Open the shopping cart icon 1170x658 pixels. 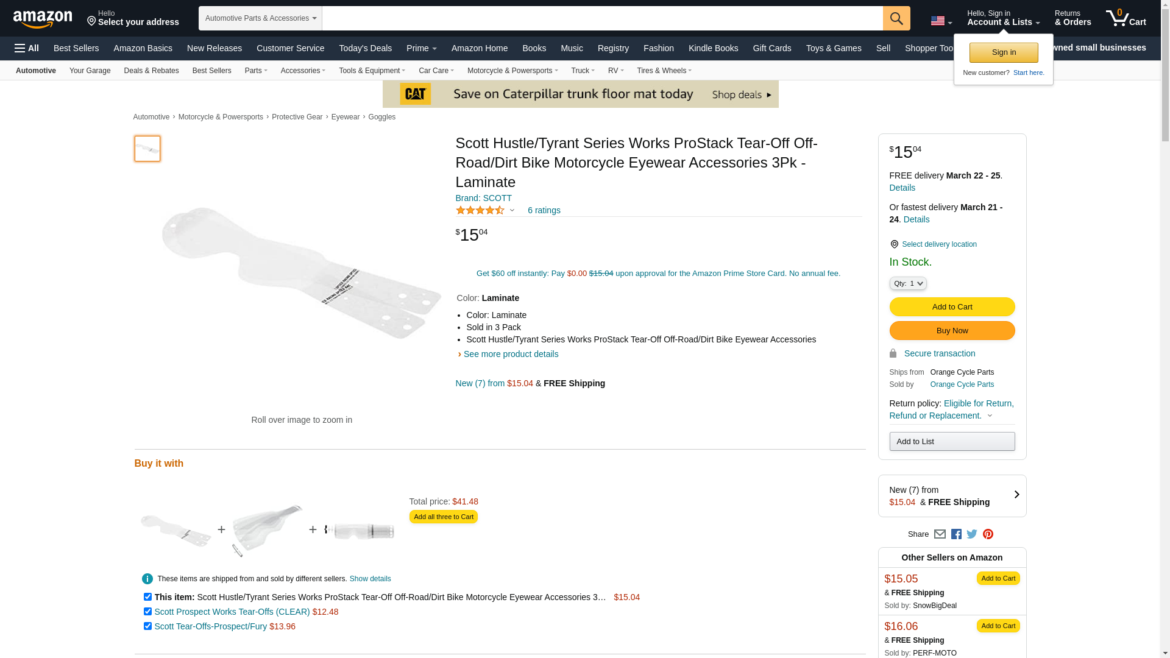[x=1125, y=18]
